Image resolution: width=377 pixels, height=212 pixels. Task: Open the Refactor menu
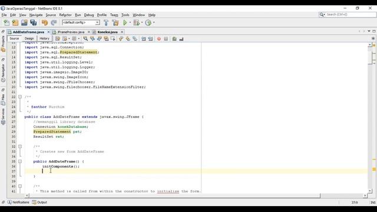pyautogui.click(x=65, y=15)
